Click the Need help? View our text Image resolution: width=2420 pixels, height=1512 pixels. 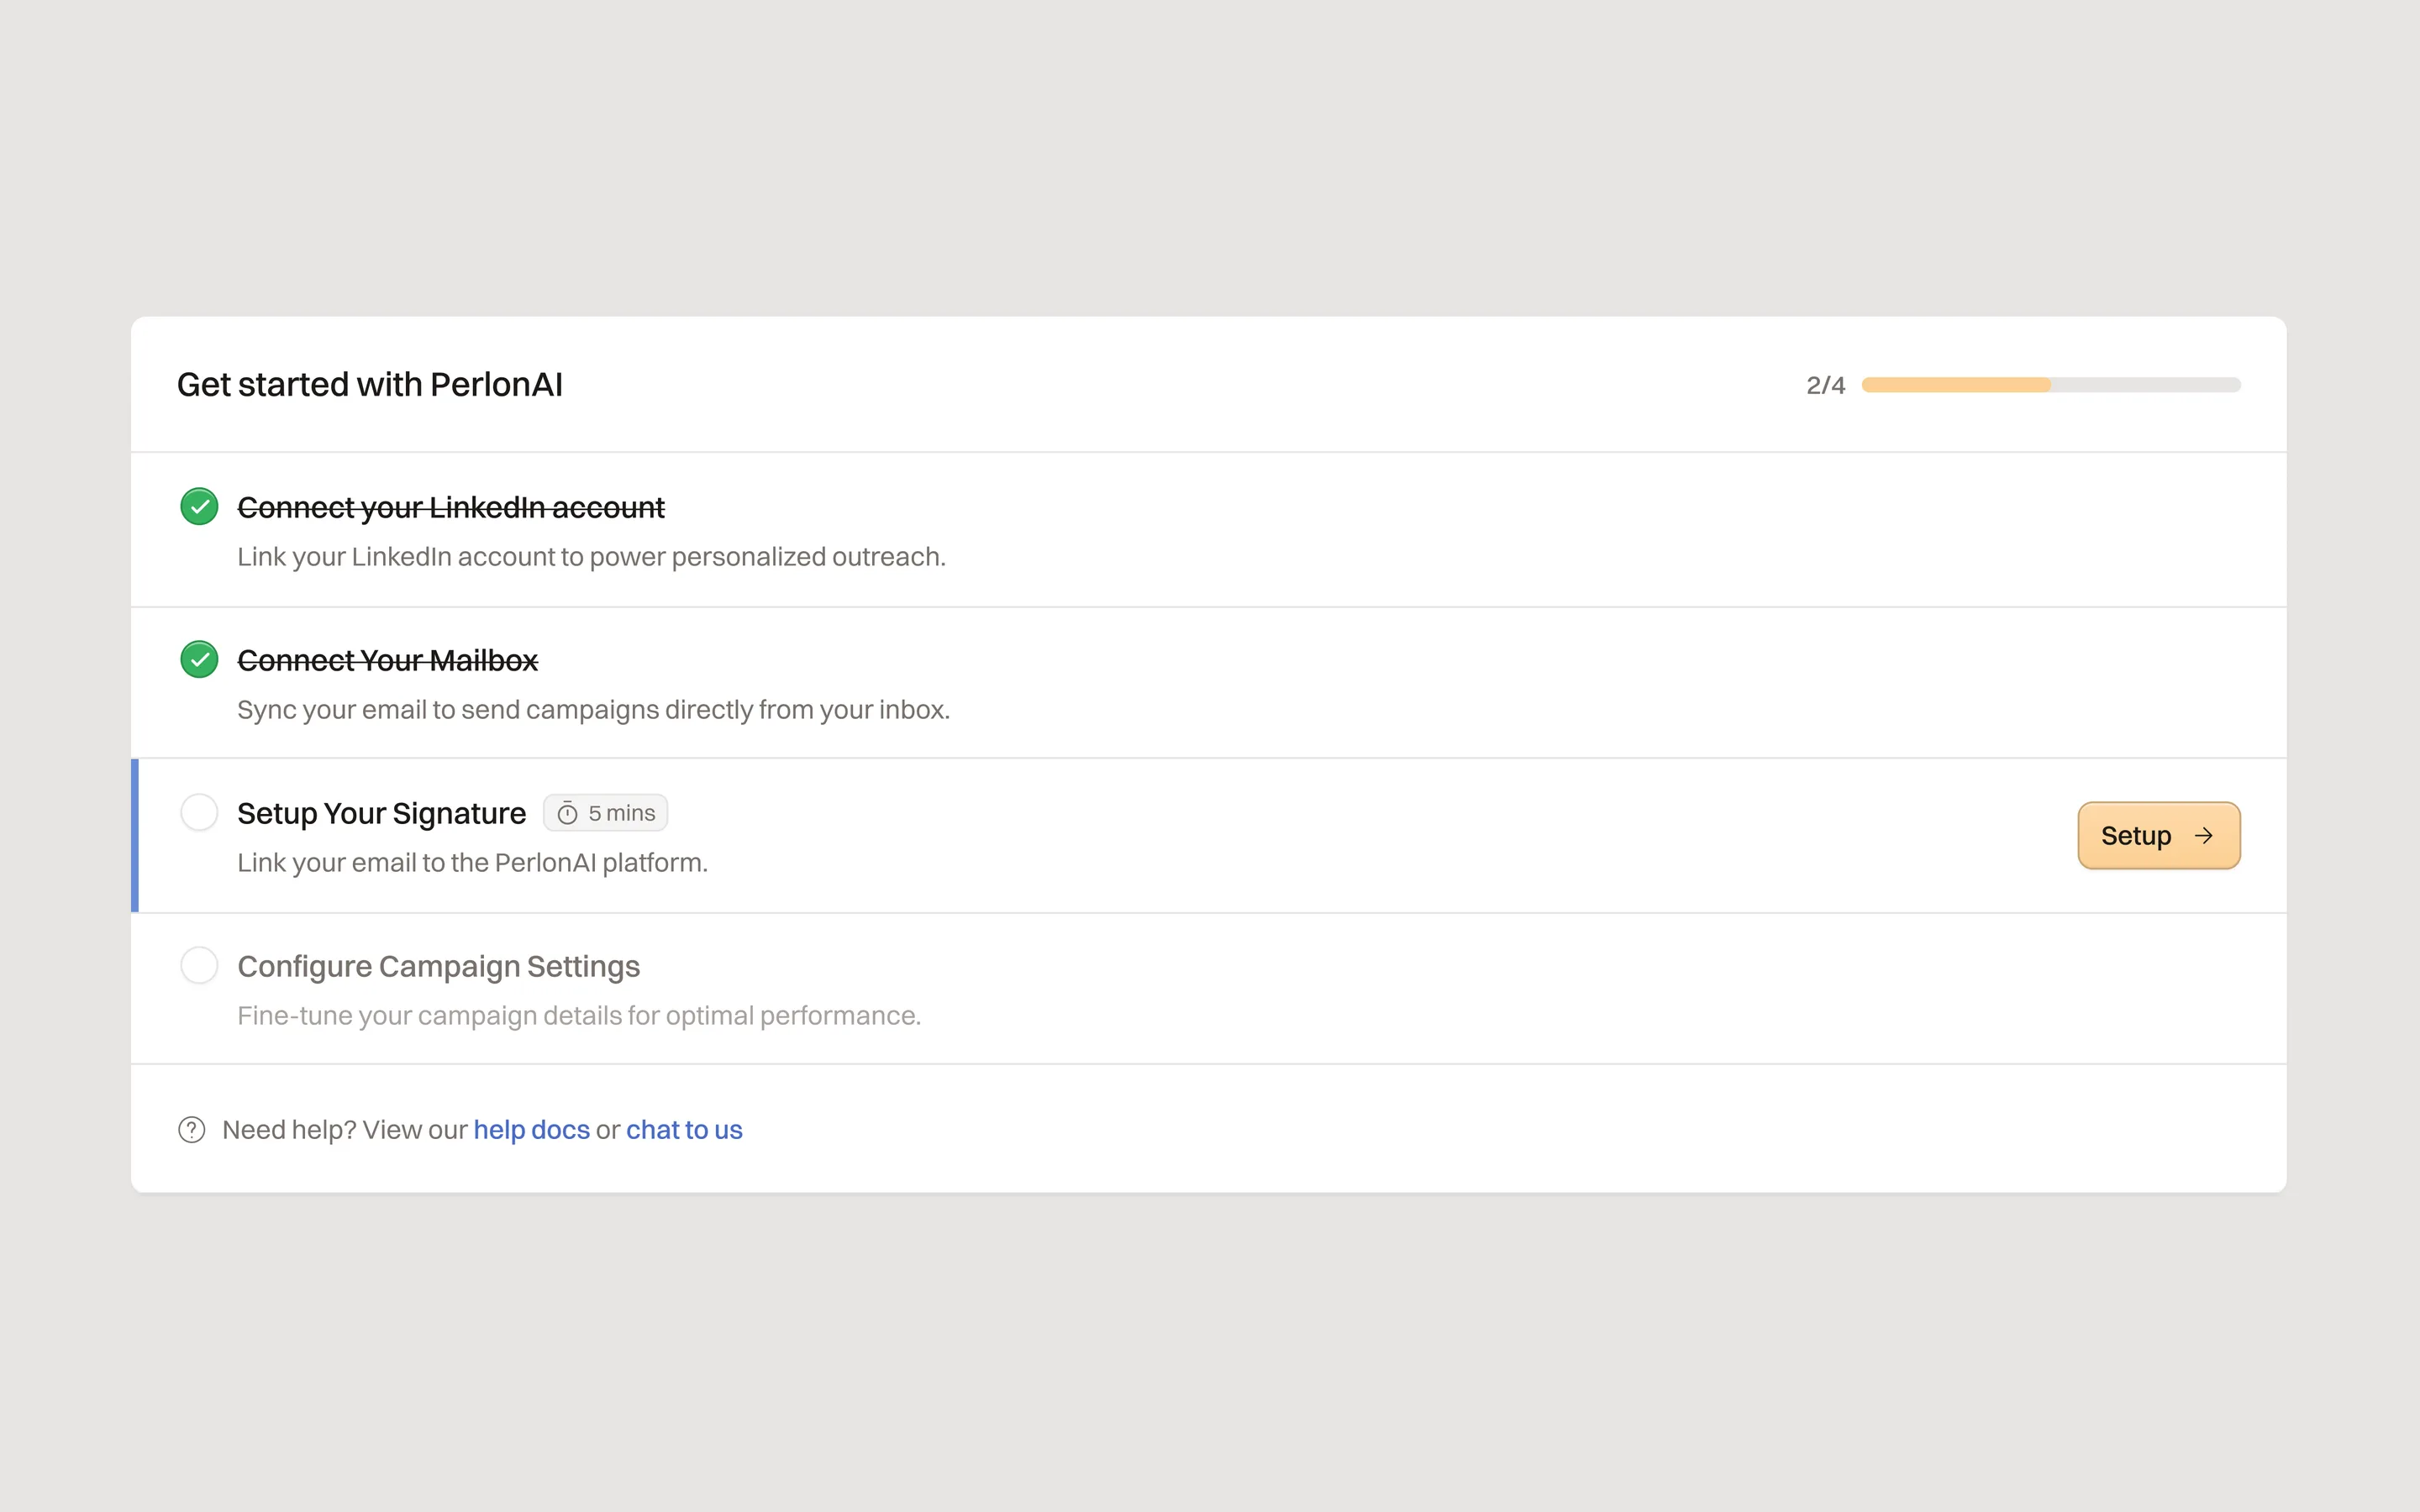point(344,1130)
